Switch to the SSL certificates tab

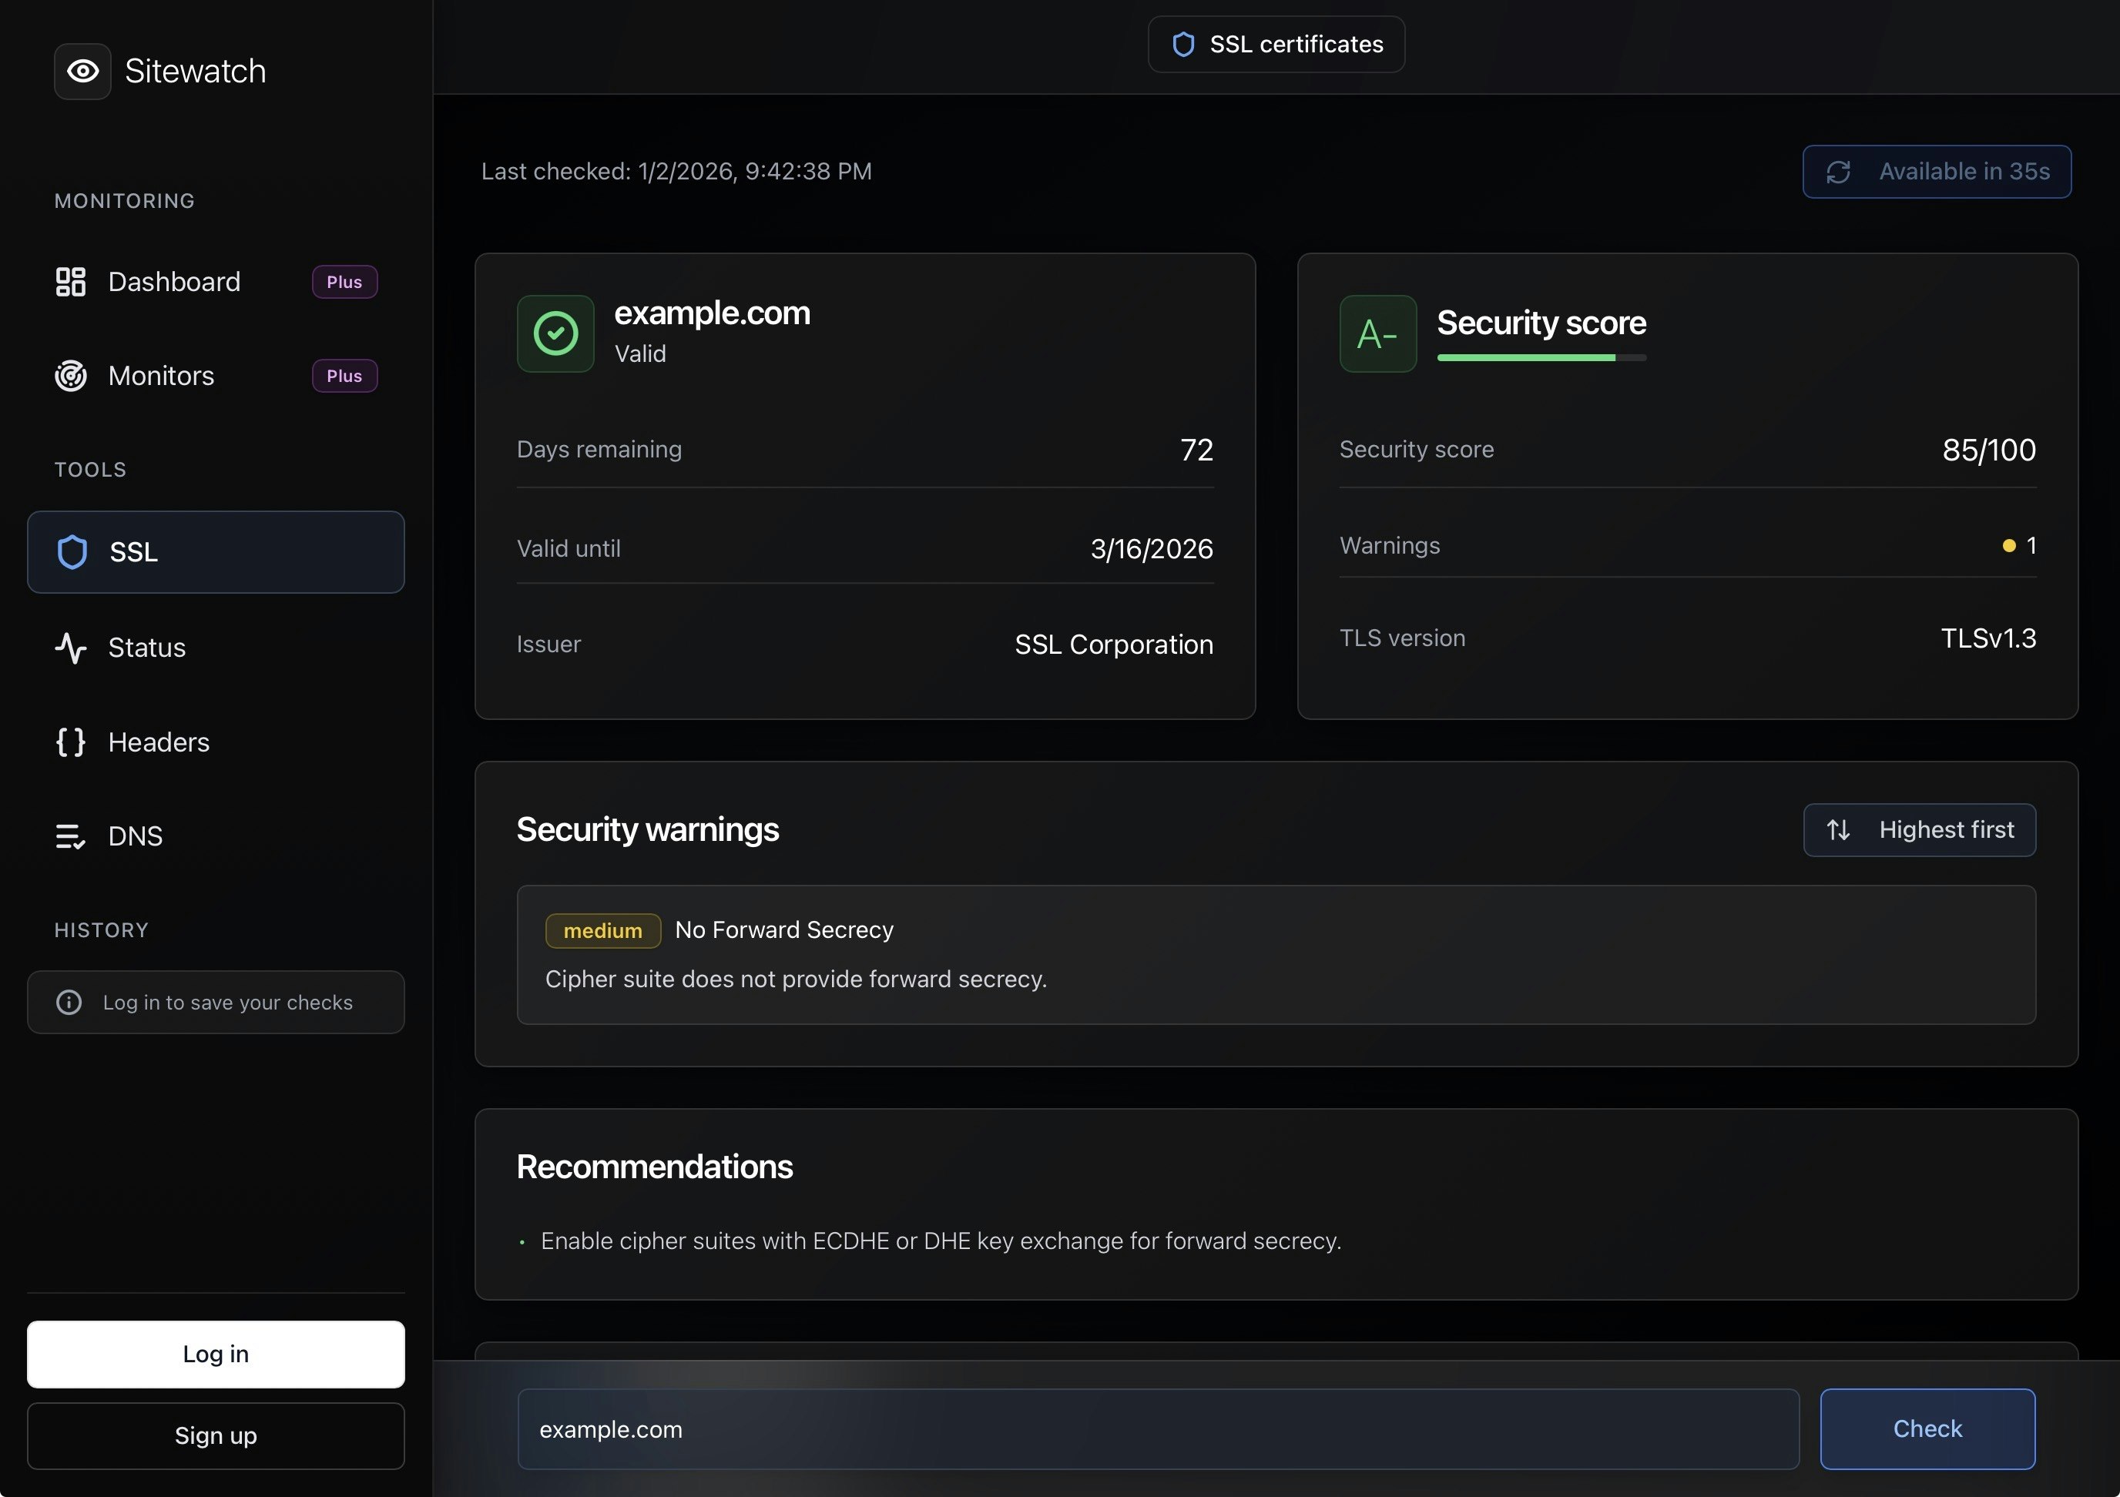(1276, 43)
